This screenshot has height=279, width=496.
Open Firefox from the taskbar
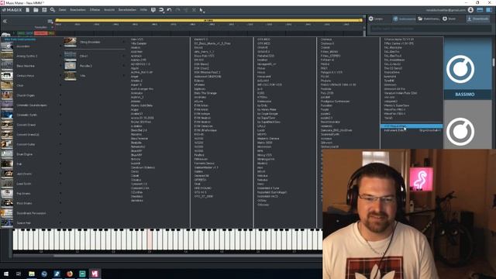click(69, 274)
